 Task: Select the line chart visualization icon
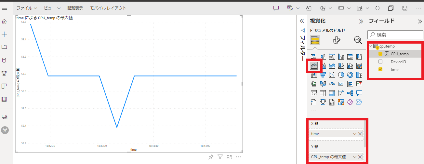tap(314, 66)
